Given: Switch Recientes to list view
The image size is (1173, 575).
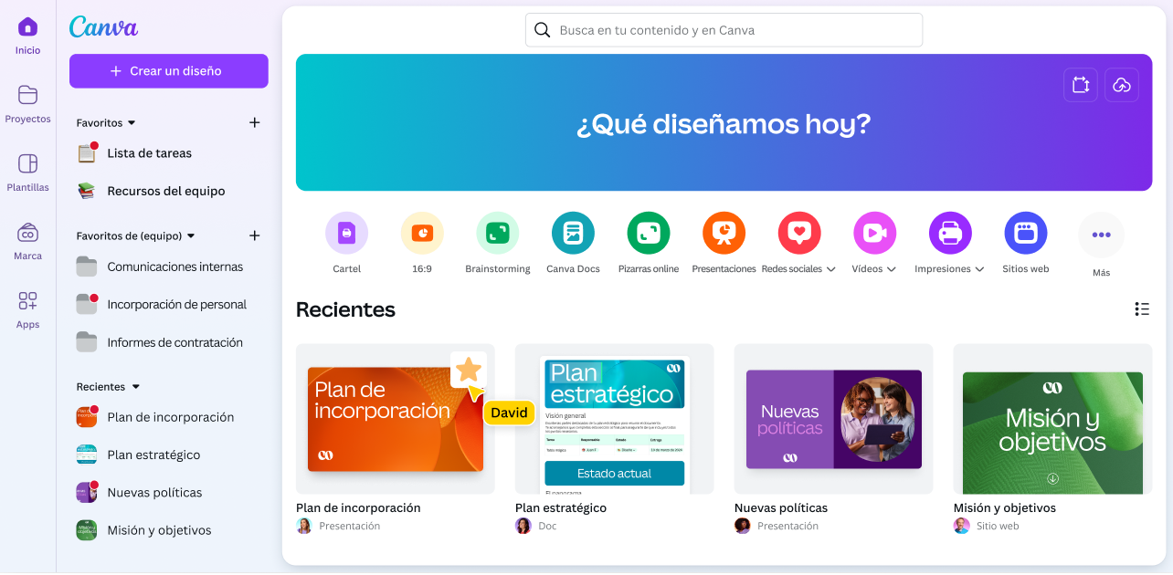Looking at the screenshot, I should [1141, 309].
